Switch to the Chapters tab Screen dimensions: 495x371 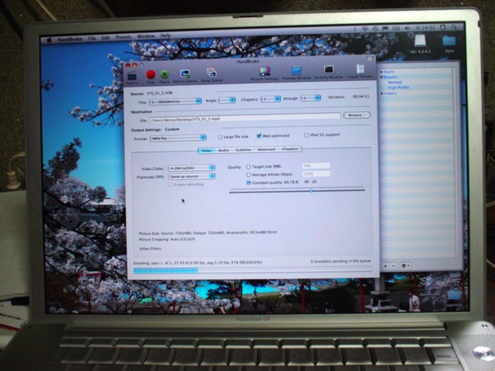290,149
